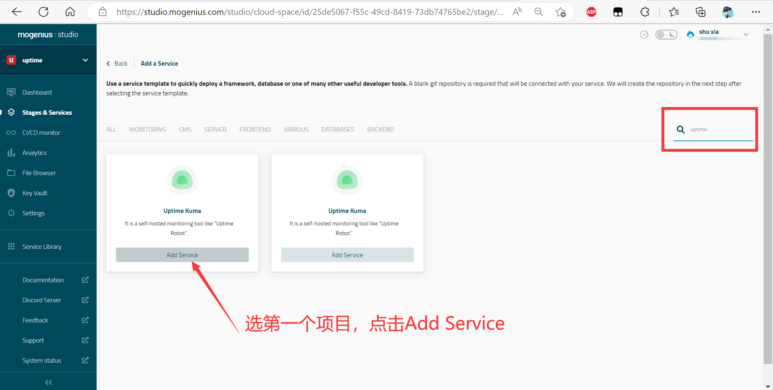This screenshot has width=773, height=390.
Task: Expand the shu xia user menu
Action: pos(746,35)
